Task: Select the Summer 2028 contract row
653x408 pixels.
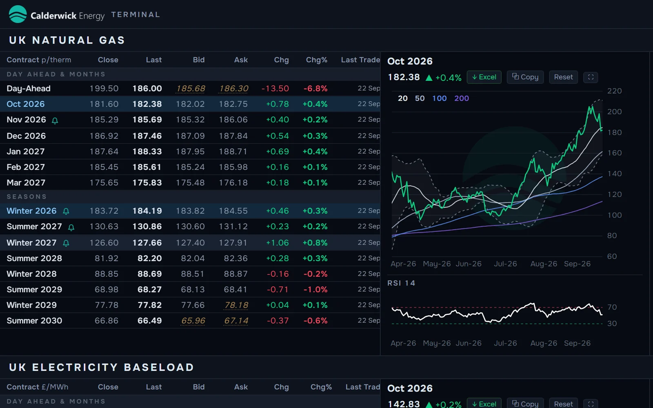Action: coord(190,258)
